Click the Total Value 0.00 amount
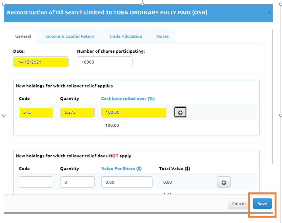Screen dimensions: 282x223 coord(168,182)
